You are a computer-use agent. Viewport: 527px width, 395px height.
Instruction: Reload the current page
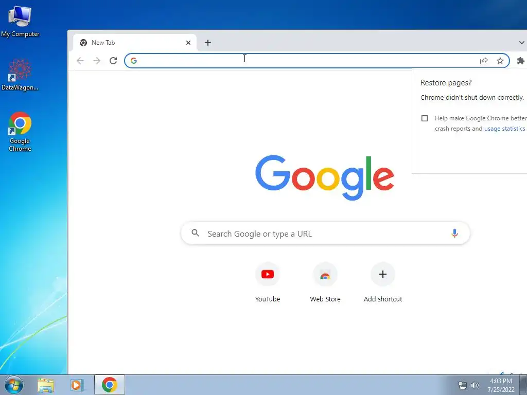pos(113,61)
